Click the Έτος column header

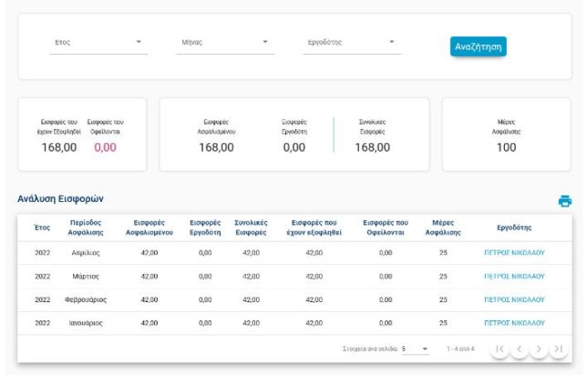(x=42, y=228)
